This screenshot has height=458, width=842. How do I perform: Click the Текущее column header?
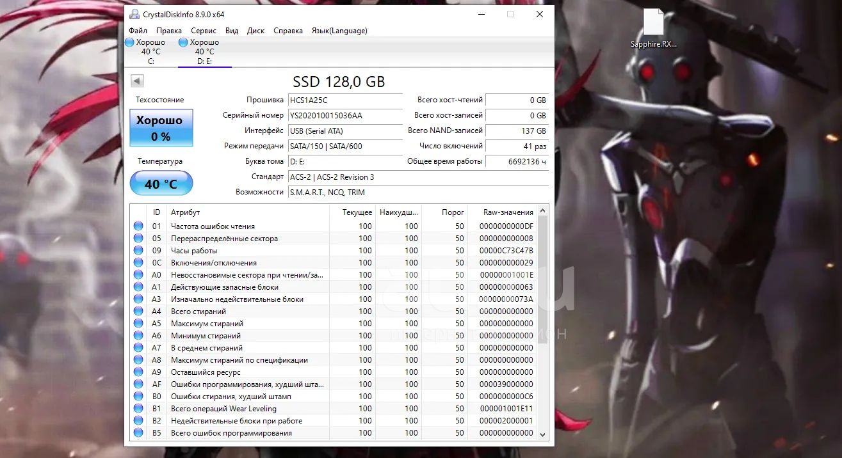[352, 212]
